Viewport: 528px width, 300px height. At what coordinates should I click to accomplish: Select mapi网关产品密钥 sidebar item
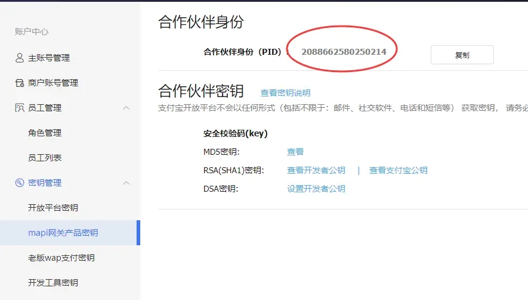coord(63,233)
